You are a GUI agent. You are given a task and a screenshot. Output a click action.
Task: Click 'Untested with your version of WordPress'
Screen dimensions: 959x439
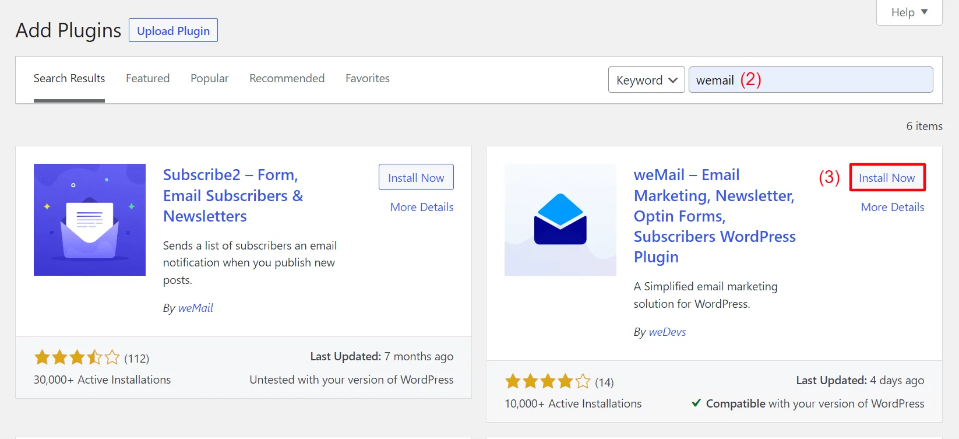click(x=352, y=380)
